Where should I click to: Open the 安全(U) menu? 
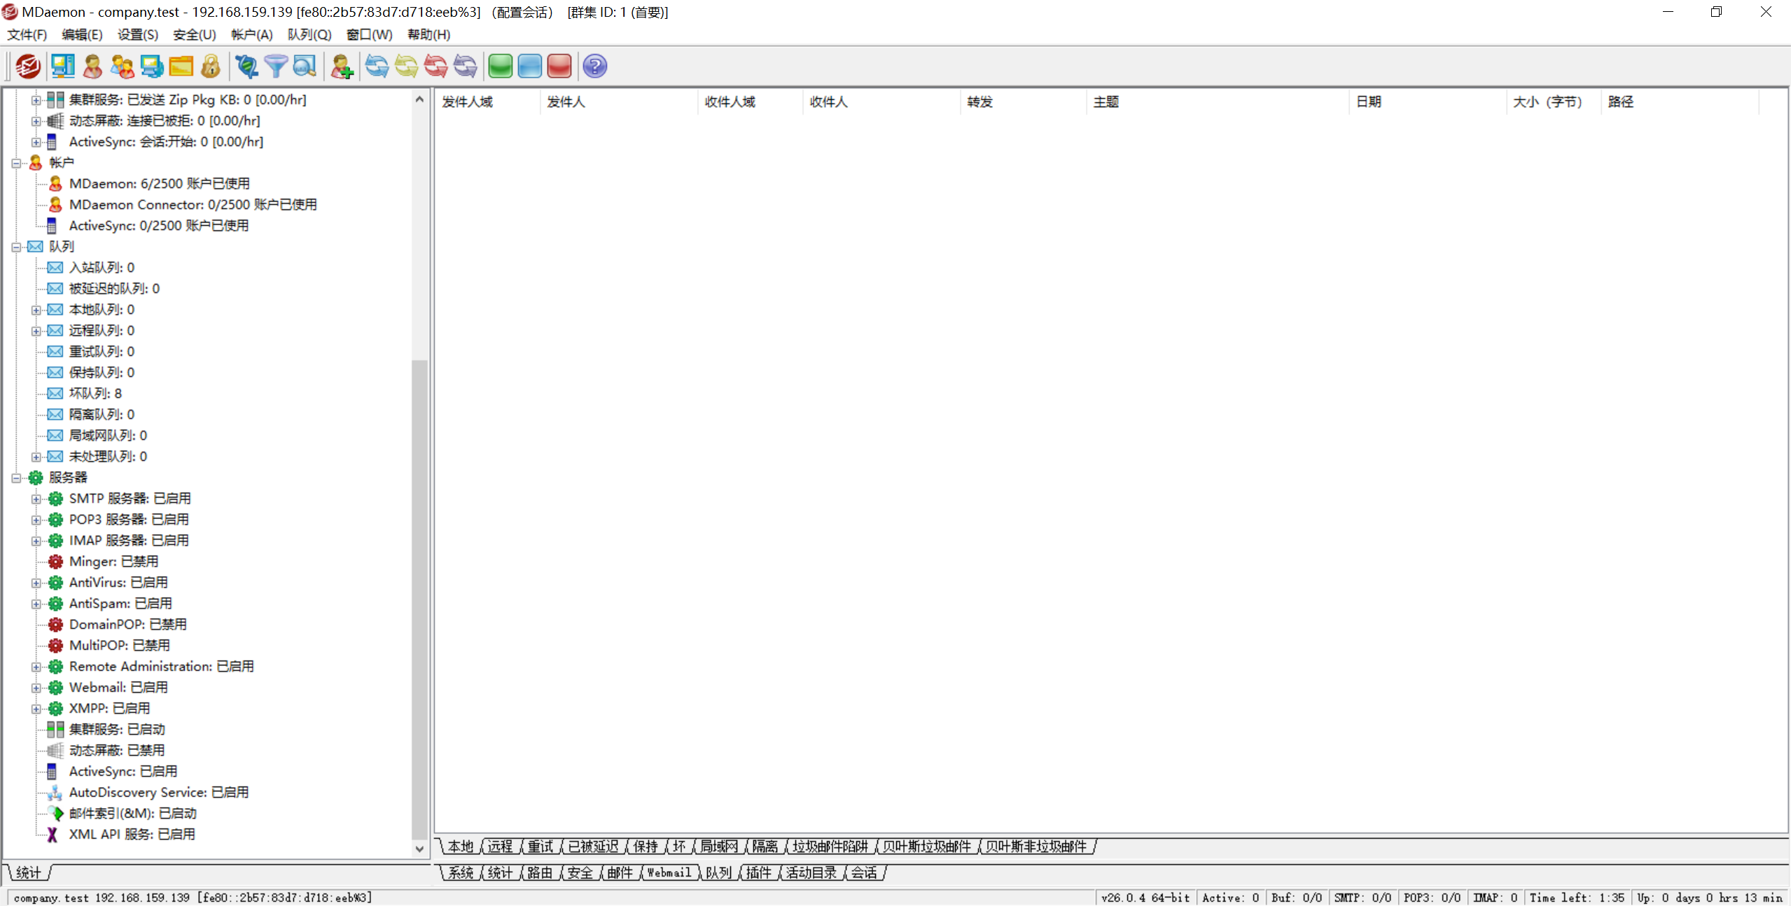(194, 34)
